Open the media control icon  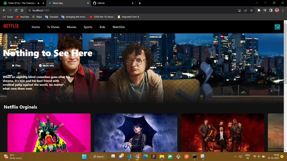tap(265, 11)
